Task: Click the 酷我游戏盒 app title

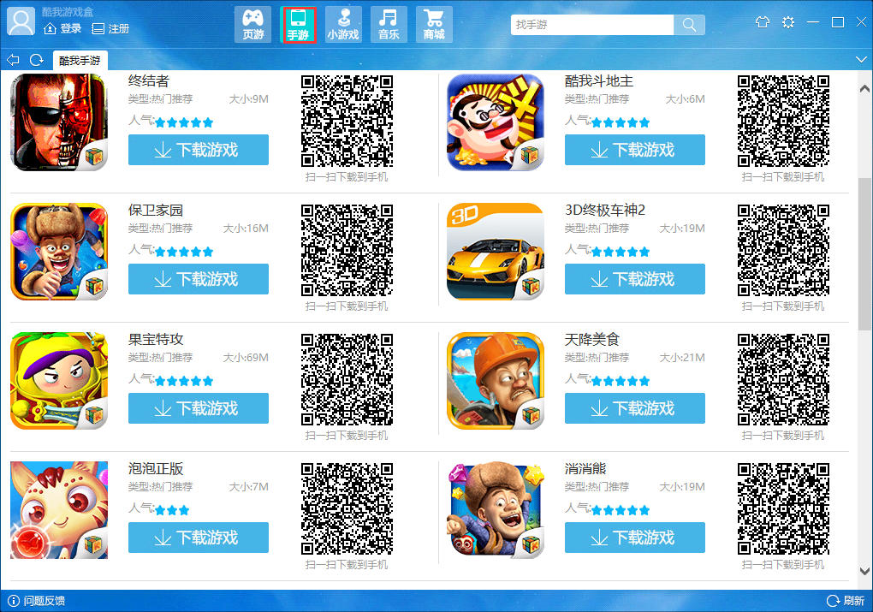Action: (68, 12)
